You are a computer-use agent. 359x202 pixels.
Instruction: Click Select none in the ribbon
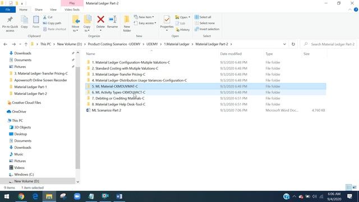[x=205, y=23]
